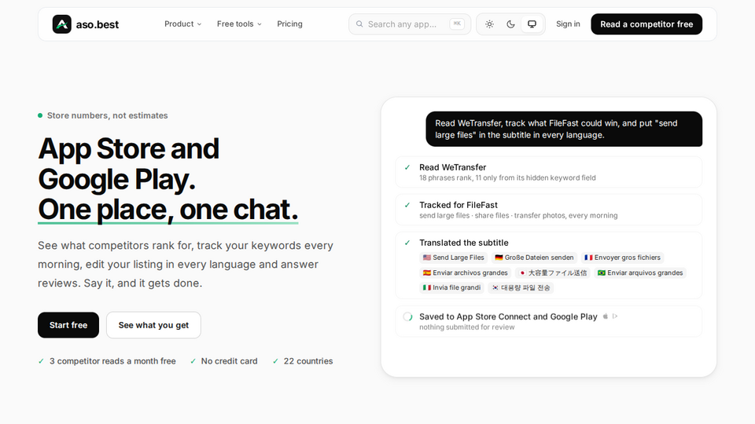
Task: Click the "App Store and" heading line
Action: click(x=128, y=148)
